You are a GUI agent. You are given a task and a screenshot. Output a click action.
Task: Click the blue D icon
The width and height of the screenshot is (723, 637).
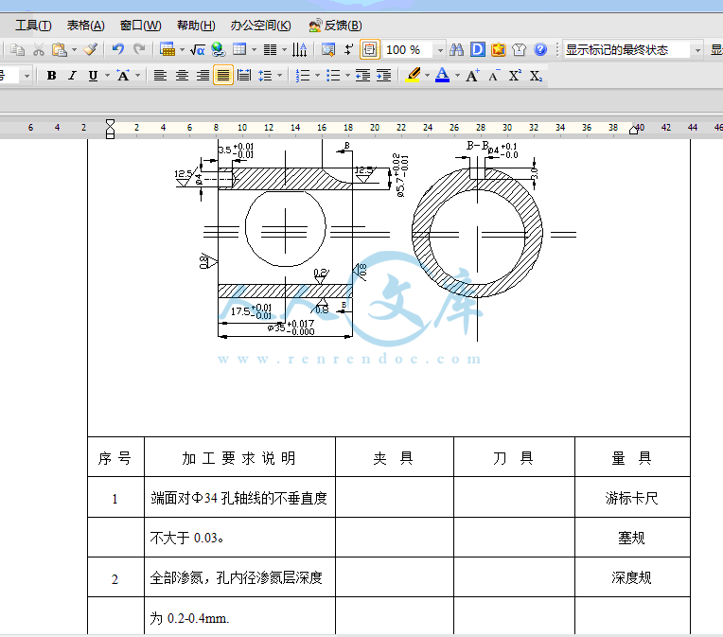[x=478, y=50]
